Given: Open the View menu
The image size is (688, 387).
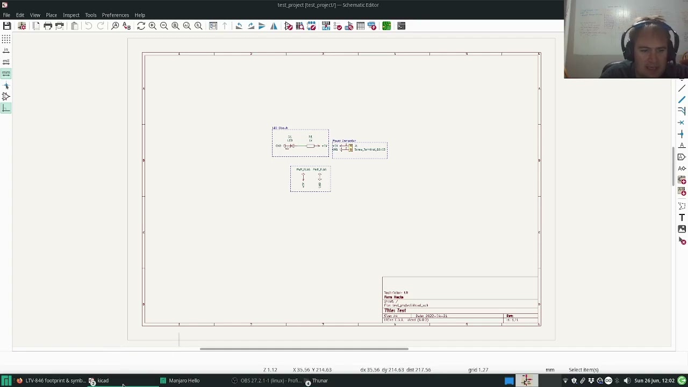Looking at the screenshot, I should pyautogui.click(x=35, y=15).
